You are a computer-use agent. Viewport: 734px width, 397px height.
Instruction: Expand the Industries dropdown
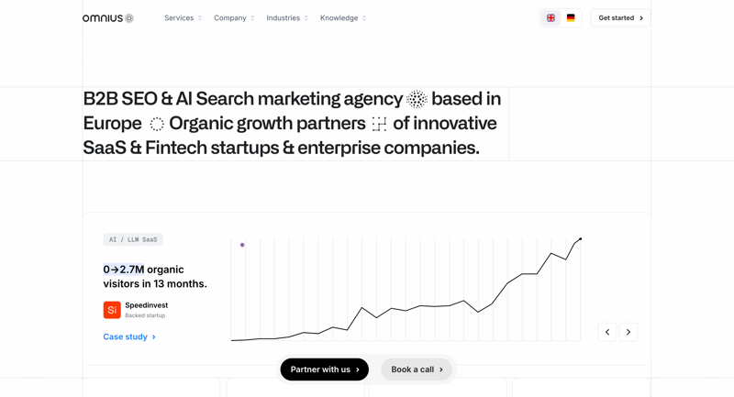pyautogui.click(x=287, y=18)
